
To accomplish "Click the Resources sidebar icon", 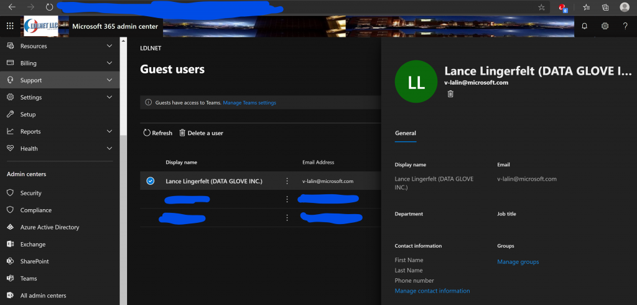I will [11, 46].
